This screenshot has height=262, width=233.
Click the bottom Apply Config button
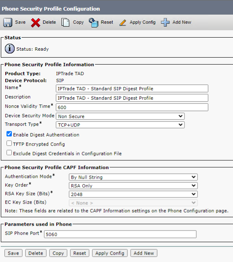point(110,253)
